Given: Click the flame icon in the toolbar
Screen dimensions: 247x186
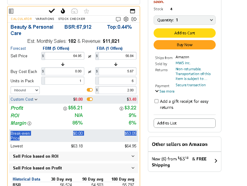Looking at the screenshot, I should pos(63,11).
